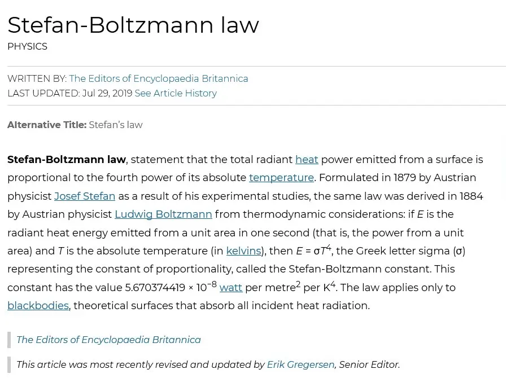The image size is (506, 378).
Task: Click the 'Alternative Title:' label
Action: point(47,125)
